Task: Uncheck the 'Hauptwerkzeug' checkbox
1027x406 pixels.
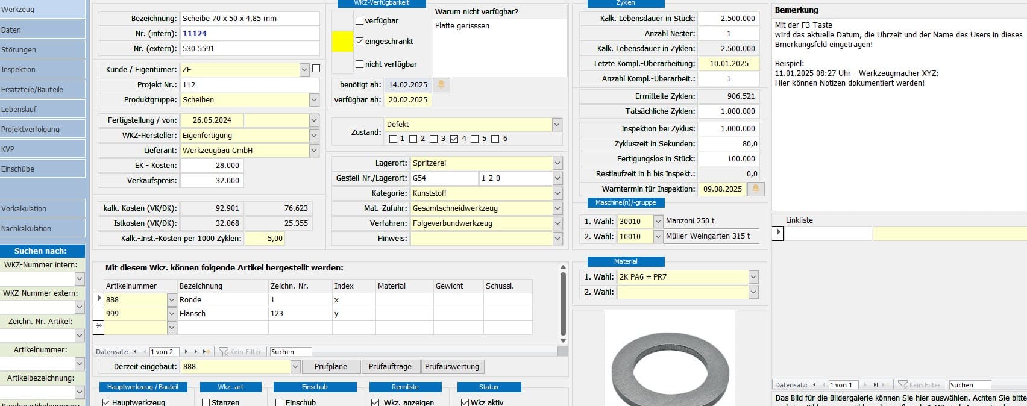Action: coord(107,402)
